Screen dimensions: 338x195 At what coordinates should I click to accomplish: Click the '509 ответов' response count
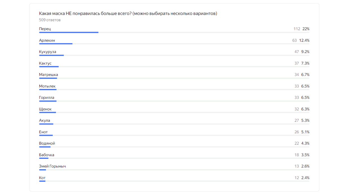(50, 20)
